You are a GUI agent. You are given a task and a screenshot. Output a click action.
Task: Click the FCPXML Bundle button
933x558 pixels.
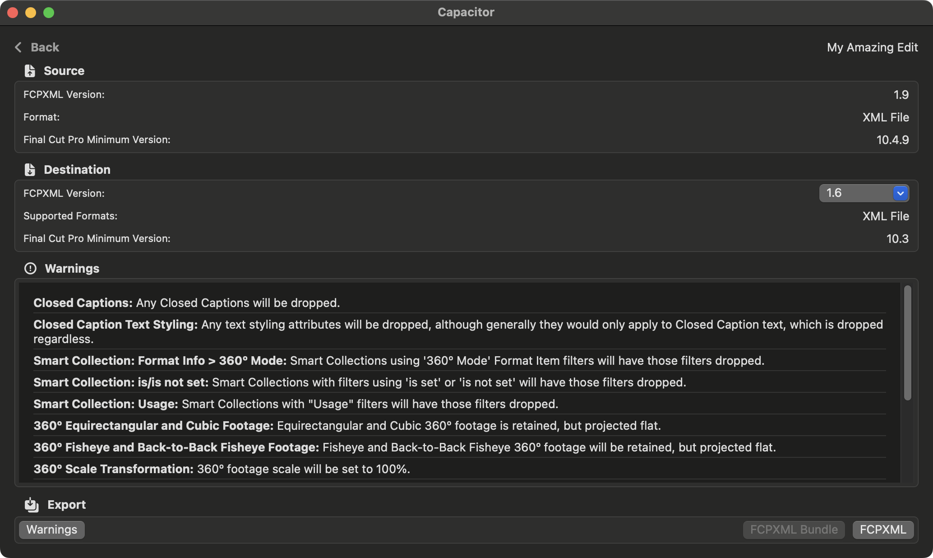794,530
